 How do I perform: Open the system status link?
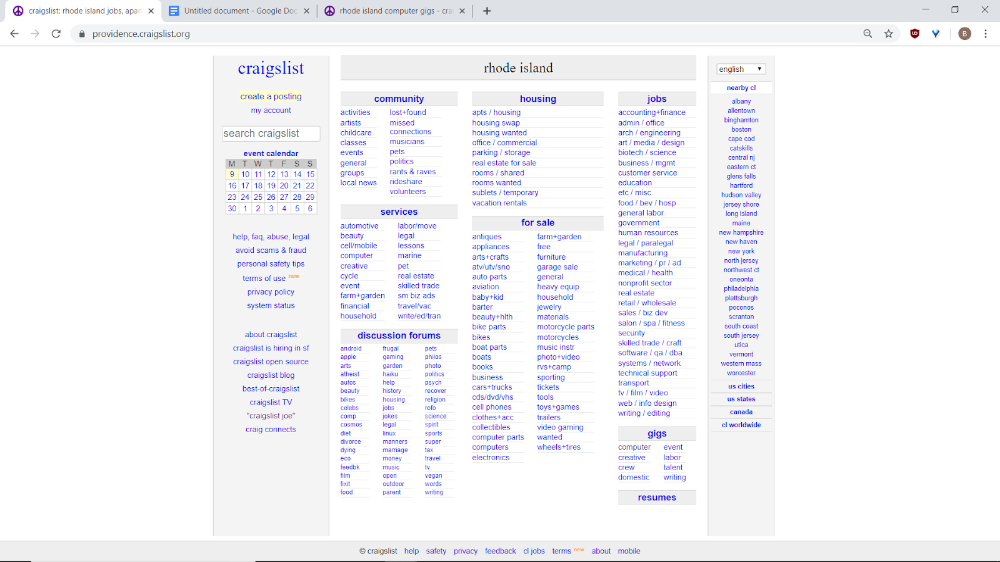(271, 305)
